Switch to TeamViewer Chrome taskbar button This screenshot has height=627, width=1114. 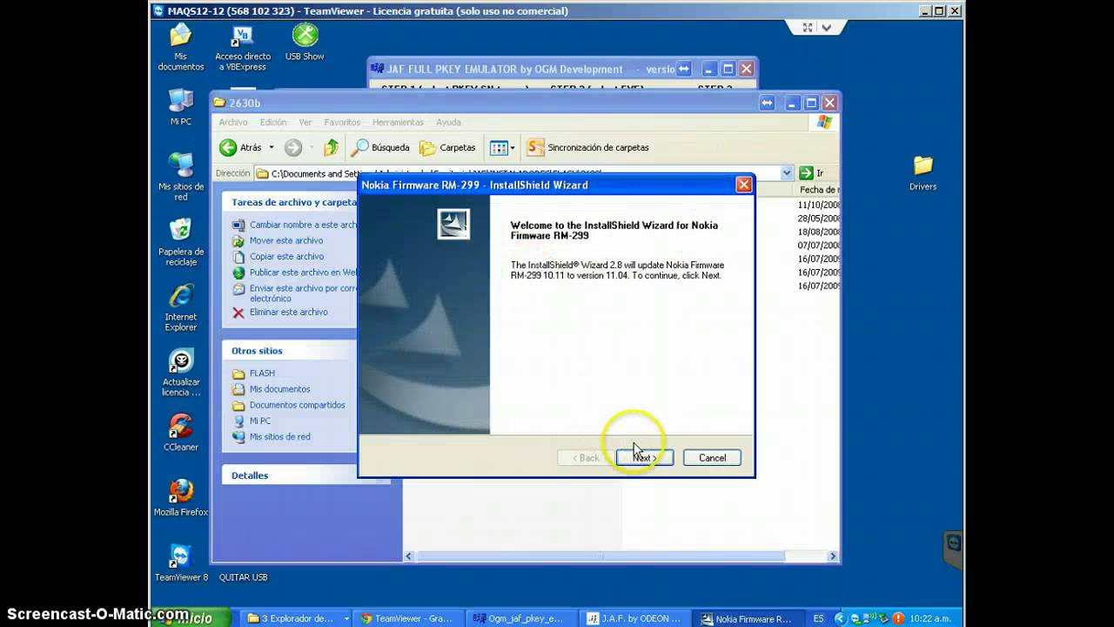point(408,618)
